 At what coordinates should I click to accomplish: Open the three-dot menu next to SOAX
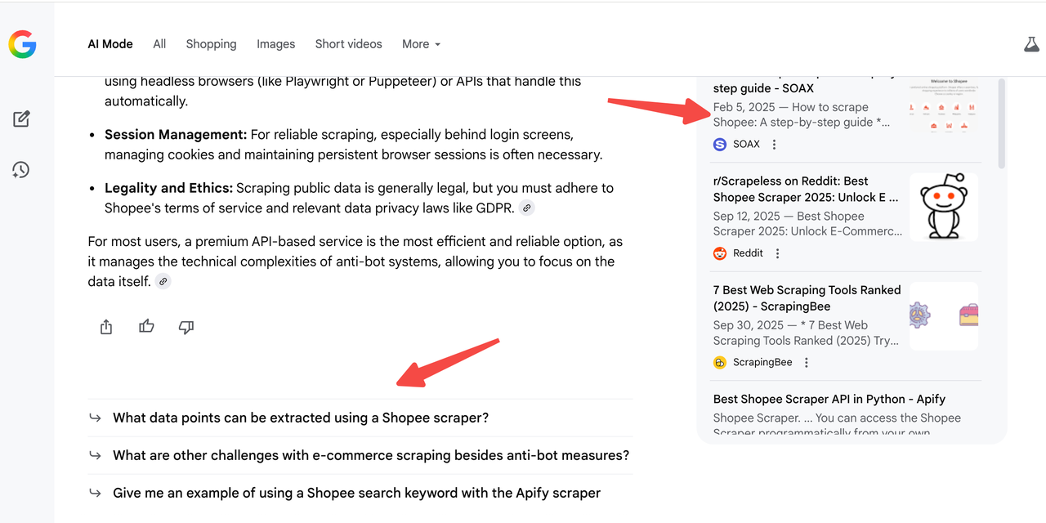(x=773, y=144)
